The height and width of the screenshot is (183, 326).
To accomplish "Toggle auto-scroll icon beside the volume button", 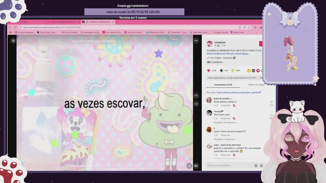I will [189, 166].
